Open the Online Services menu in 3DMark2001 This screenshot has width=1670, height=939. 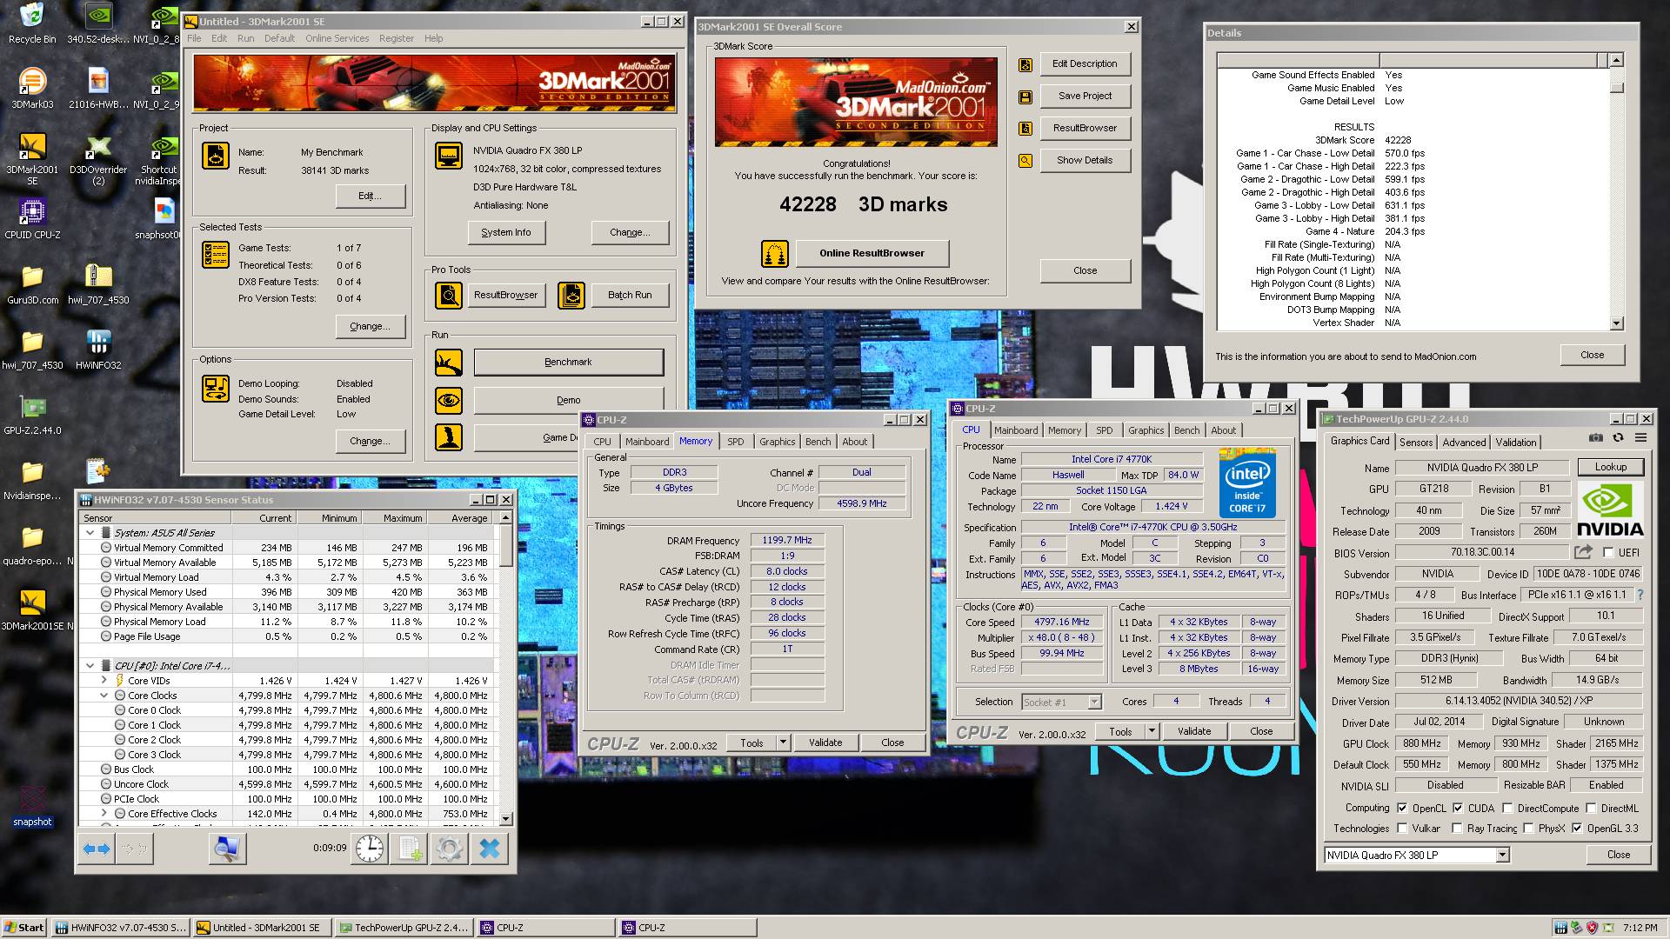pos(337,38)
